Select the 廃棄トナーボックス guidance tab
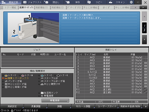 [26, 8]
